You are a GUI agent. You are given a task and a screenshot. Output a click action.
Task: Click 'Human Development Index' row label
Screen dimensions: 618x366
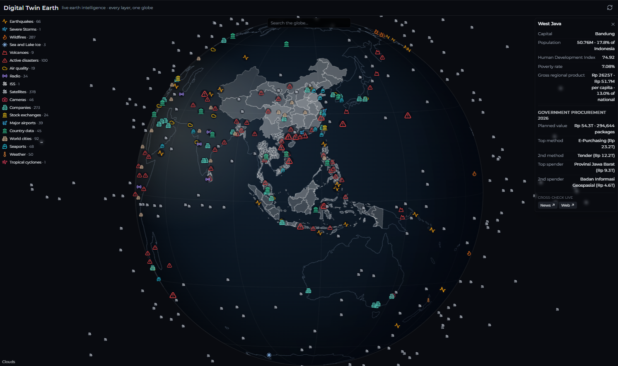tap(566, 58)
